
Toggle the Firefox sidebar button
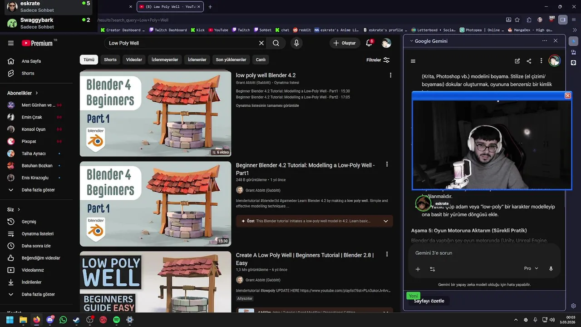[x=563, y=20]
